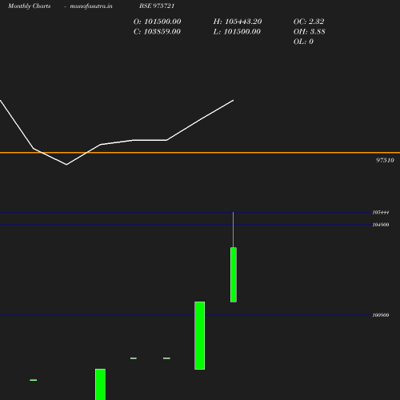Click the 97510 price label
Viewport: 400px width, 400px height.
coord(385,160)
